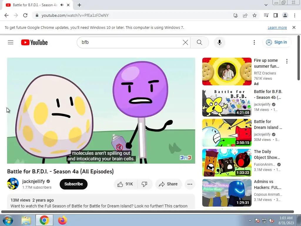Viewport: 301px width, 226px height.
Task: Open Windows Explorer from taskbar
Action: pos(26,220)
